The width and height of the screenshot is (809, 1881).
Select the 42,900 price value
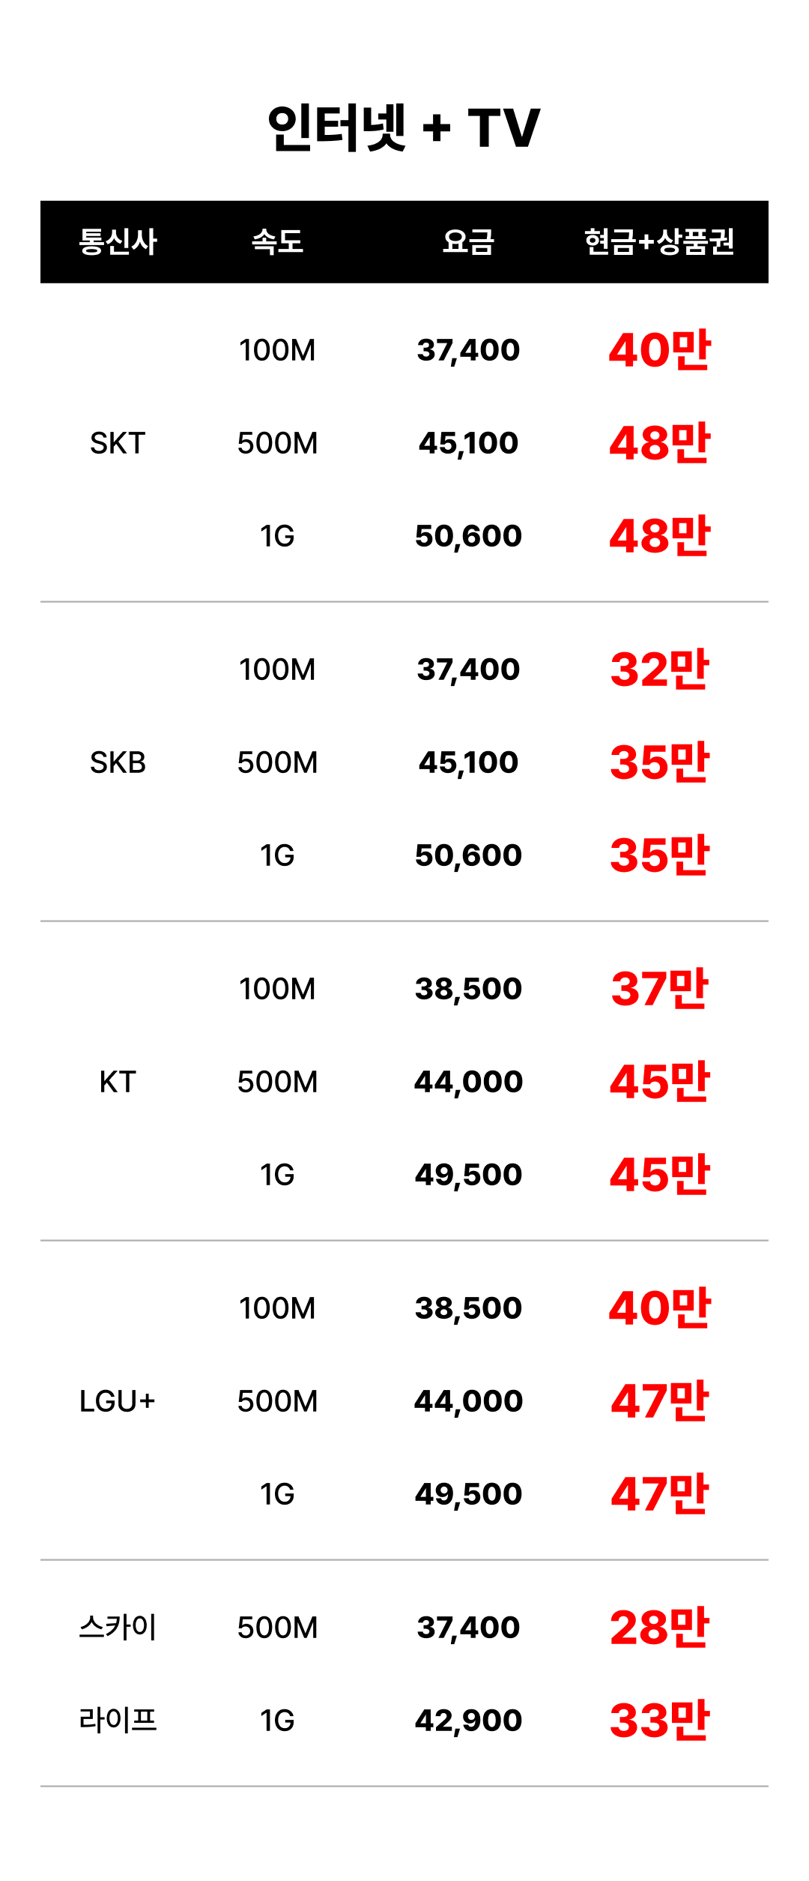click(x=468, y=1721)
